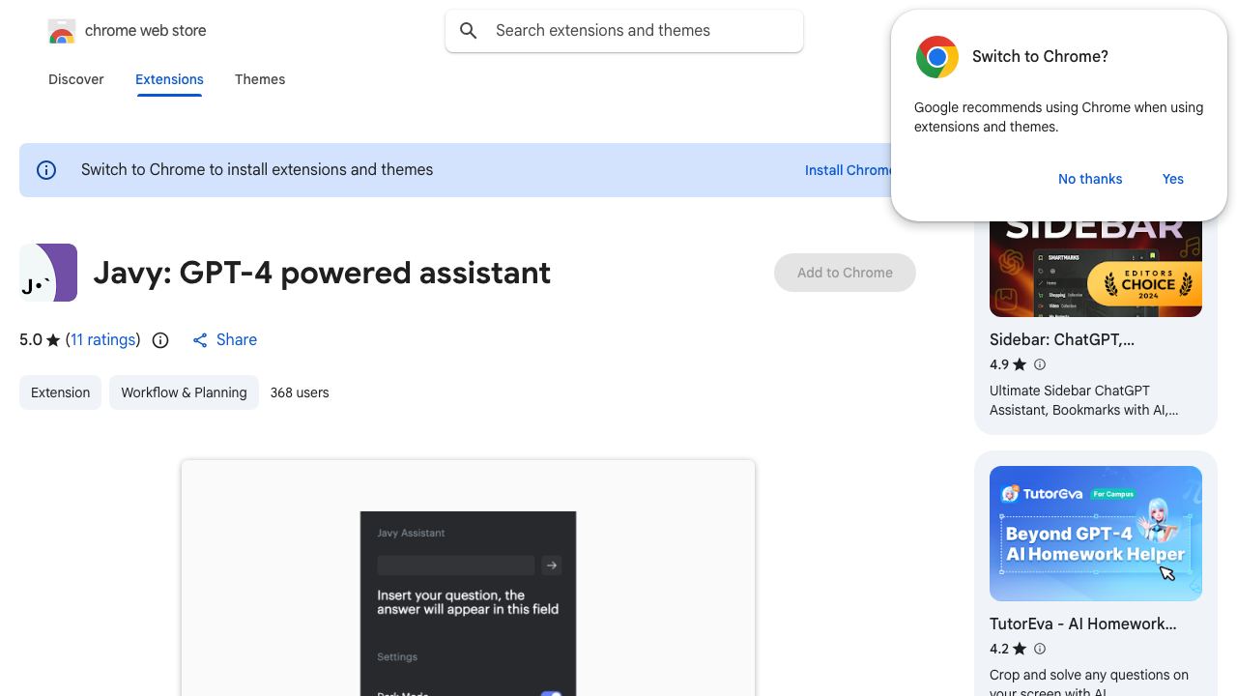Click the Chrome logo in the popup
This screenshot has height=696, width=1237.
pyautogui.click(x=936, y=57)
